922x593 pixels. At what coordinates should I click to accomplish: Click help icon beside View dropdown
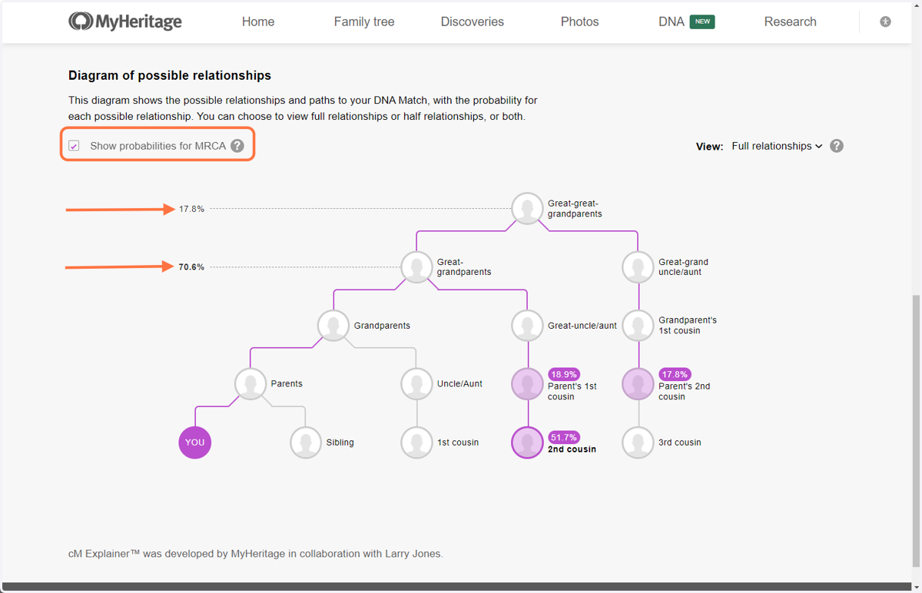[837, 146]
